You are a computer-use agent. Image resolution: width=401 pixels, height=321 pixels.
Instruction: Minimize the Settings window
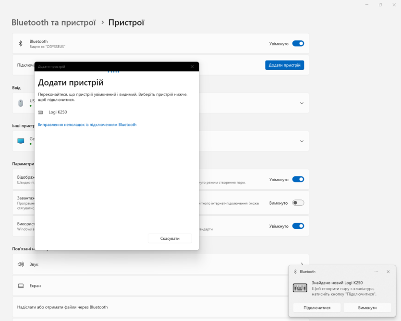point(367,5)
